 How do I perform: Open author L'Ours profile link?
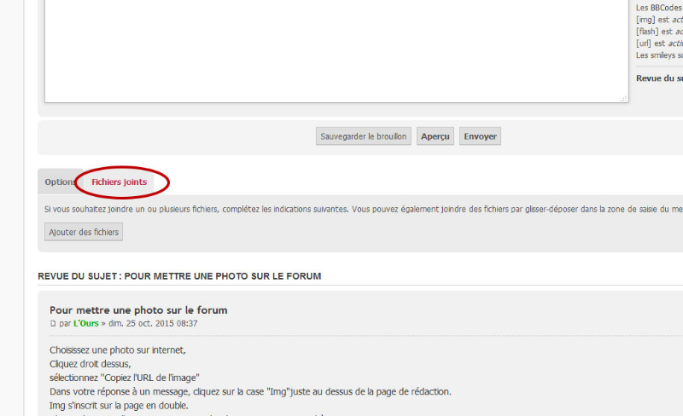coord(89,324)
